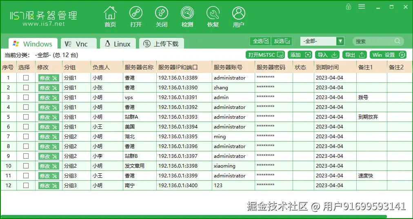The height and width of the screenshot is (219, 413).
Task: Click 修改 edit button for 站群A row
Action: point(49,117)
